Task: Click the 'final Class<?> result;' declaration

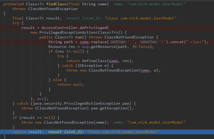Action: click(x=37, y=18)
